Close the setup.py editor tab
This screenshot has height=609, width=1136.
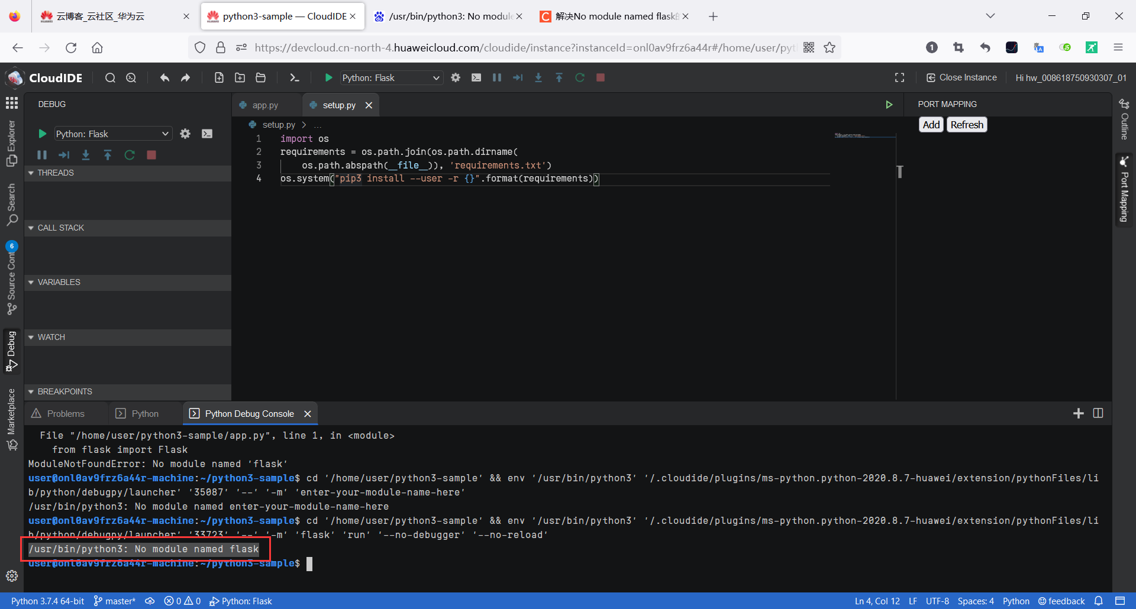tap(369, 105)
